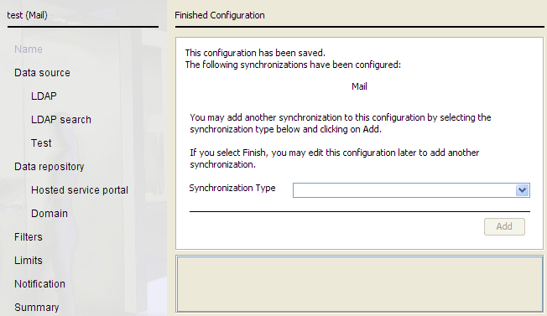Click the Add button
This screenshot has height=316, width=547.
(x=504, y=226)
